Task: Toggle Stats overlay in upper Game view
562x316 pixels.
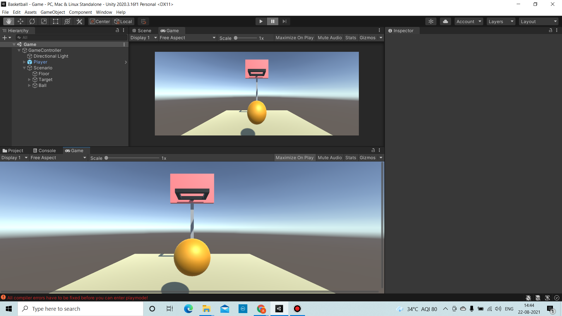Action: tap(350, 38)
